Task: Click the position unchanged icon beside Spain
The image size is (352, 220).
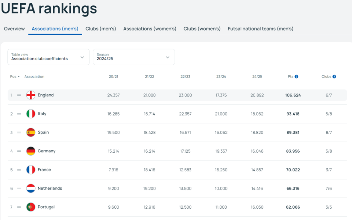Action: coord(19,133)
